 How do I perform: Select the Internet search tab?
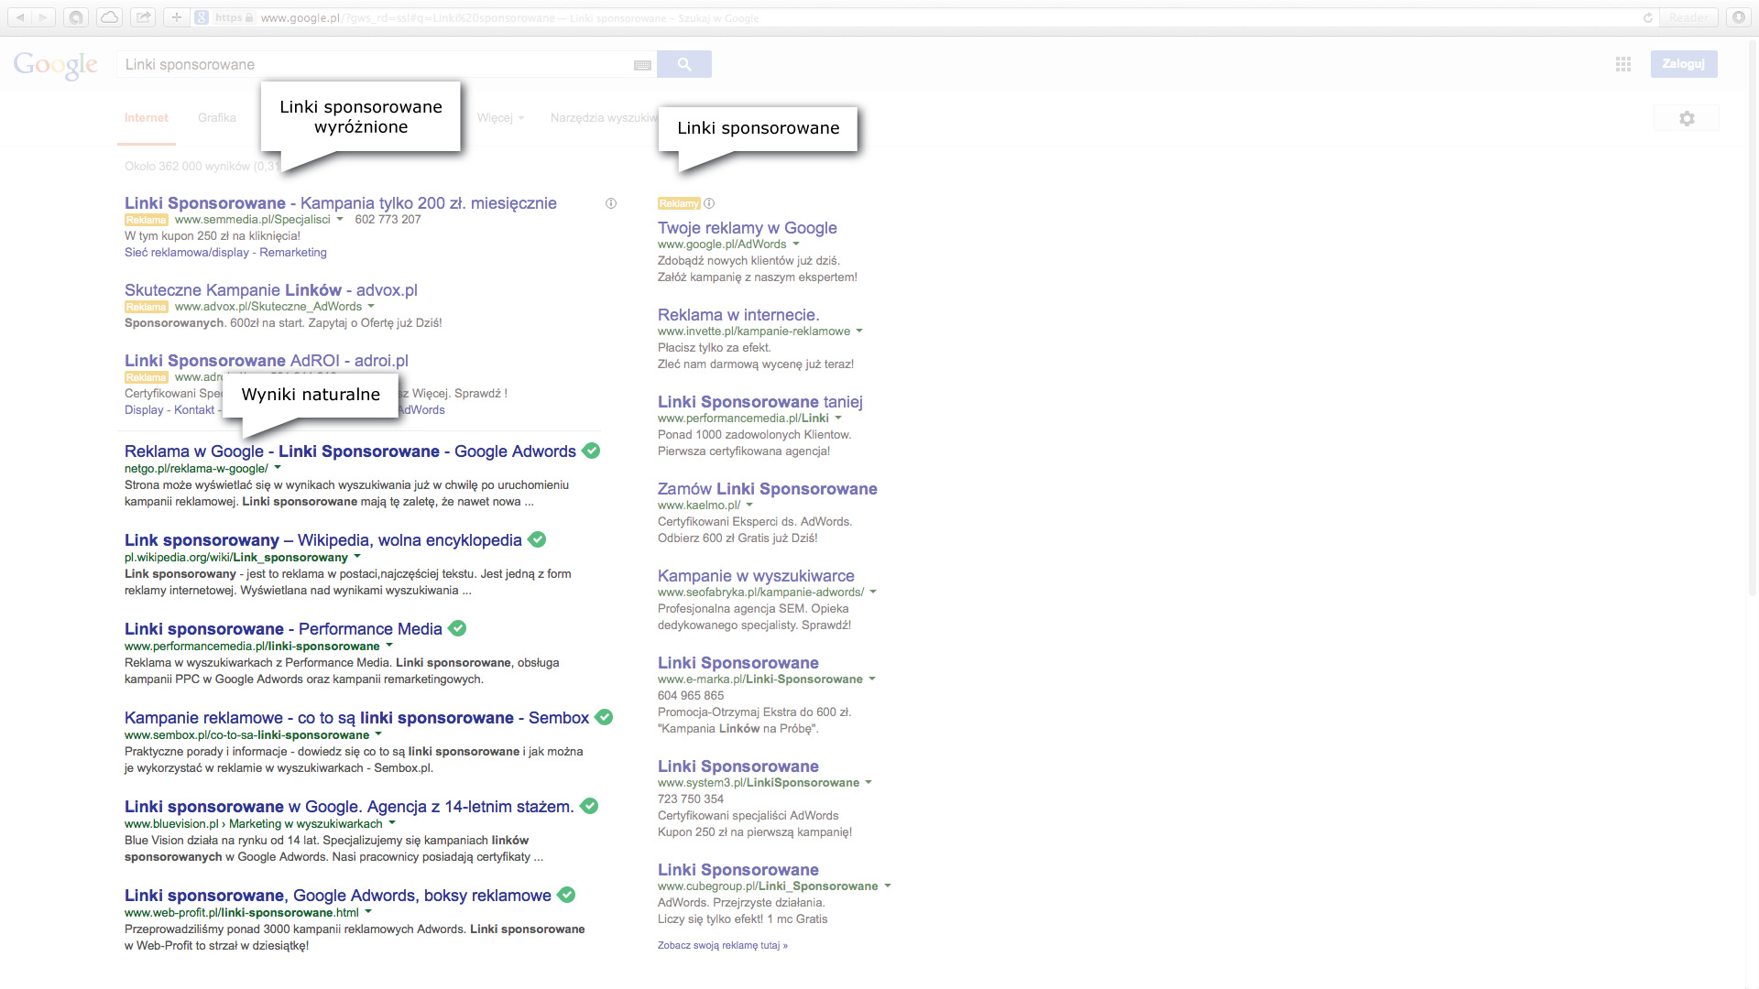147,118
